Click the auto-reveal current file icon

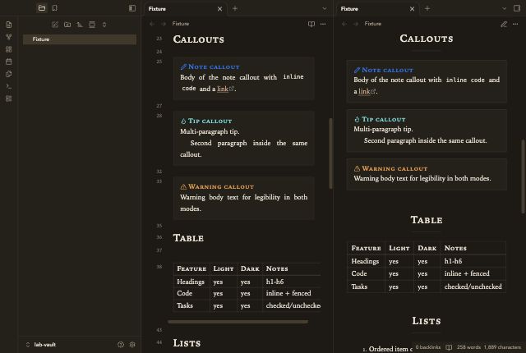[x=92, y=25]
